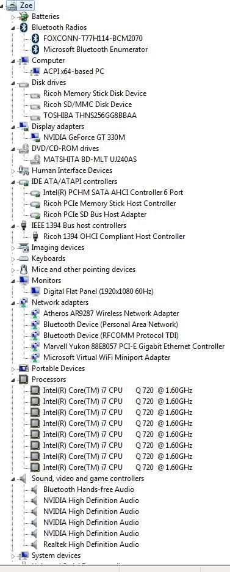Click the NVIDIA GeForce GT 330M display adapter icon
The width and height of the screenshot is (230, 572).
click(35, 137)
